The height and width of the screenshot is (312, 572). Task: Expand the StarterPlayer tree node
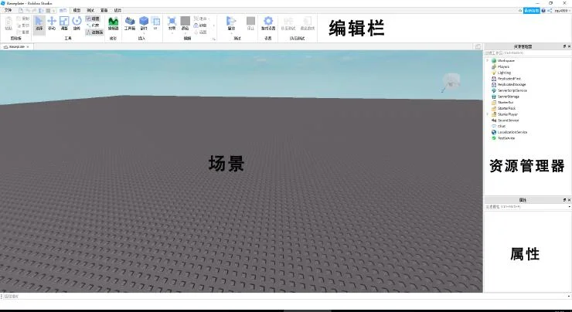click(x=488, y=114)
